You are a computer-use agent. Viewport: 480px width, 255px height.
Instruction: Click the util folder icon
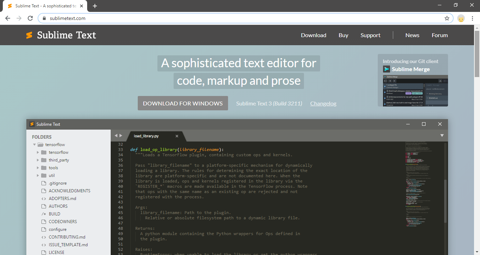tap(44, 175)
